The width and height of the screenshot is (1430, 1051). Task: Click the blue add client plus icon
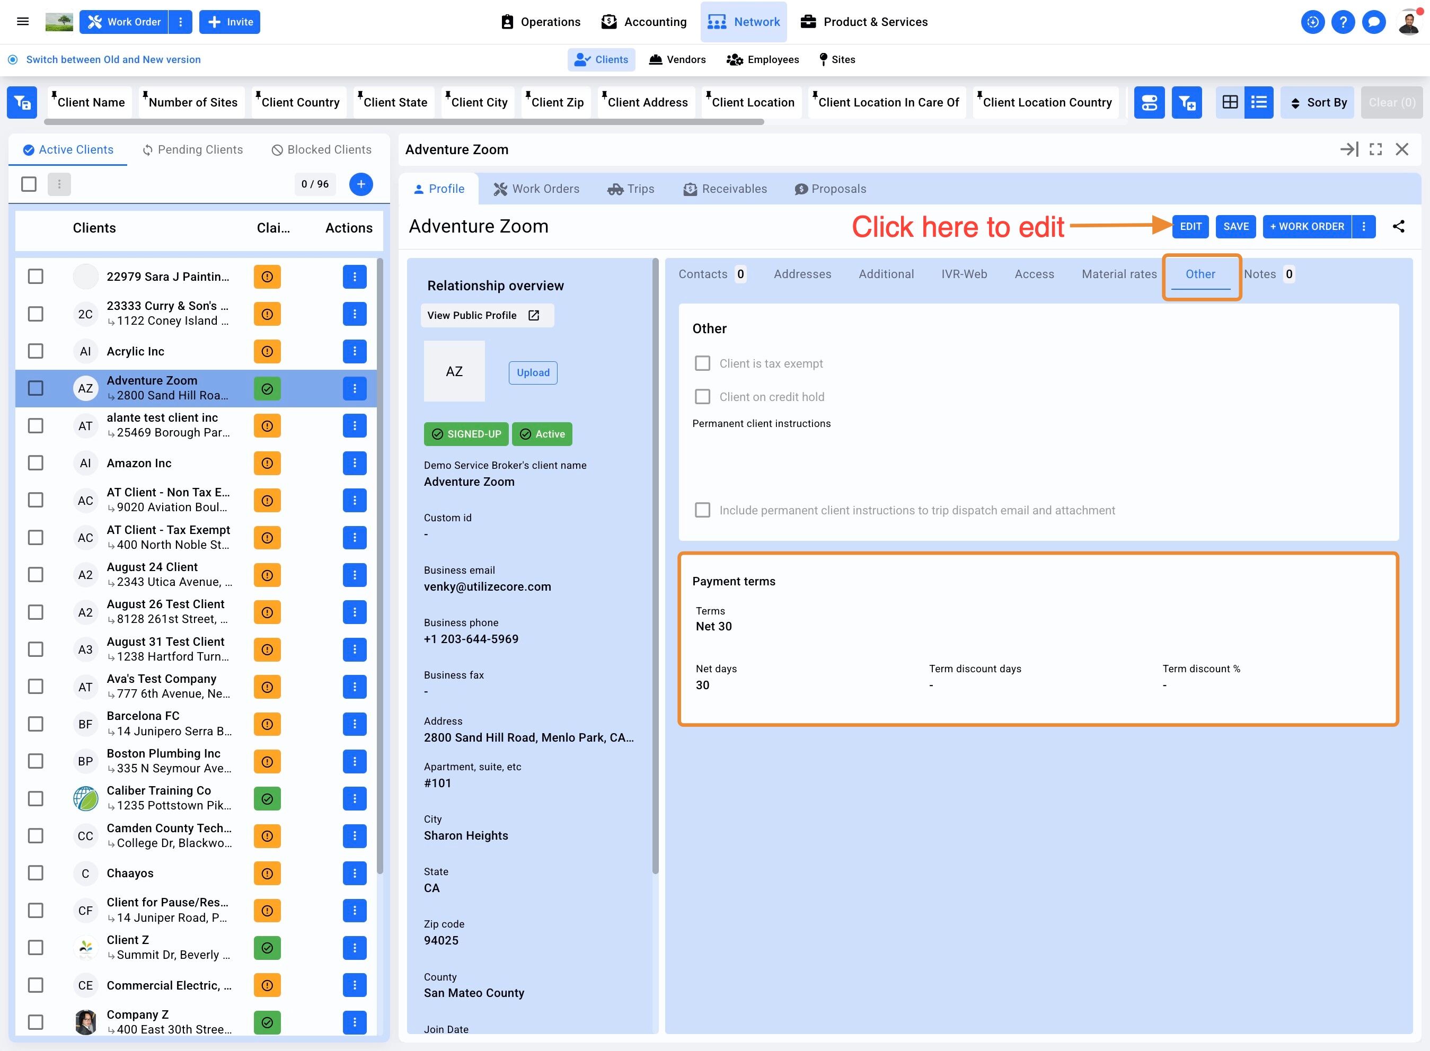click(361, 184)
